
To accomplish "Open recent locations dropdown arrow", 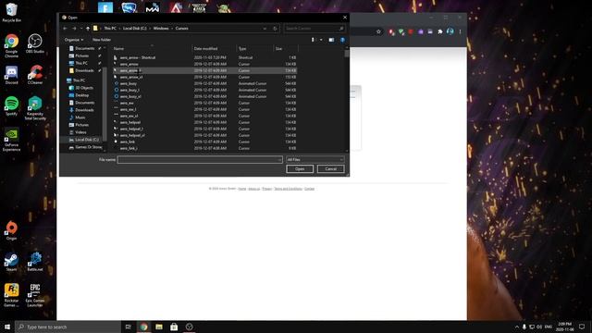I will pyautogui.click(x=81, y=29).
